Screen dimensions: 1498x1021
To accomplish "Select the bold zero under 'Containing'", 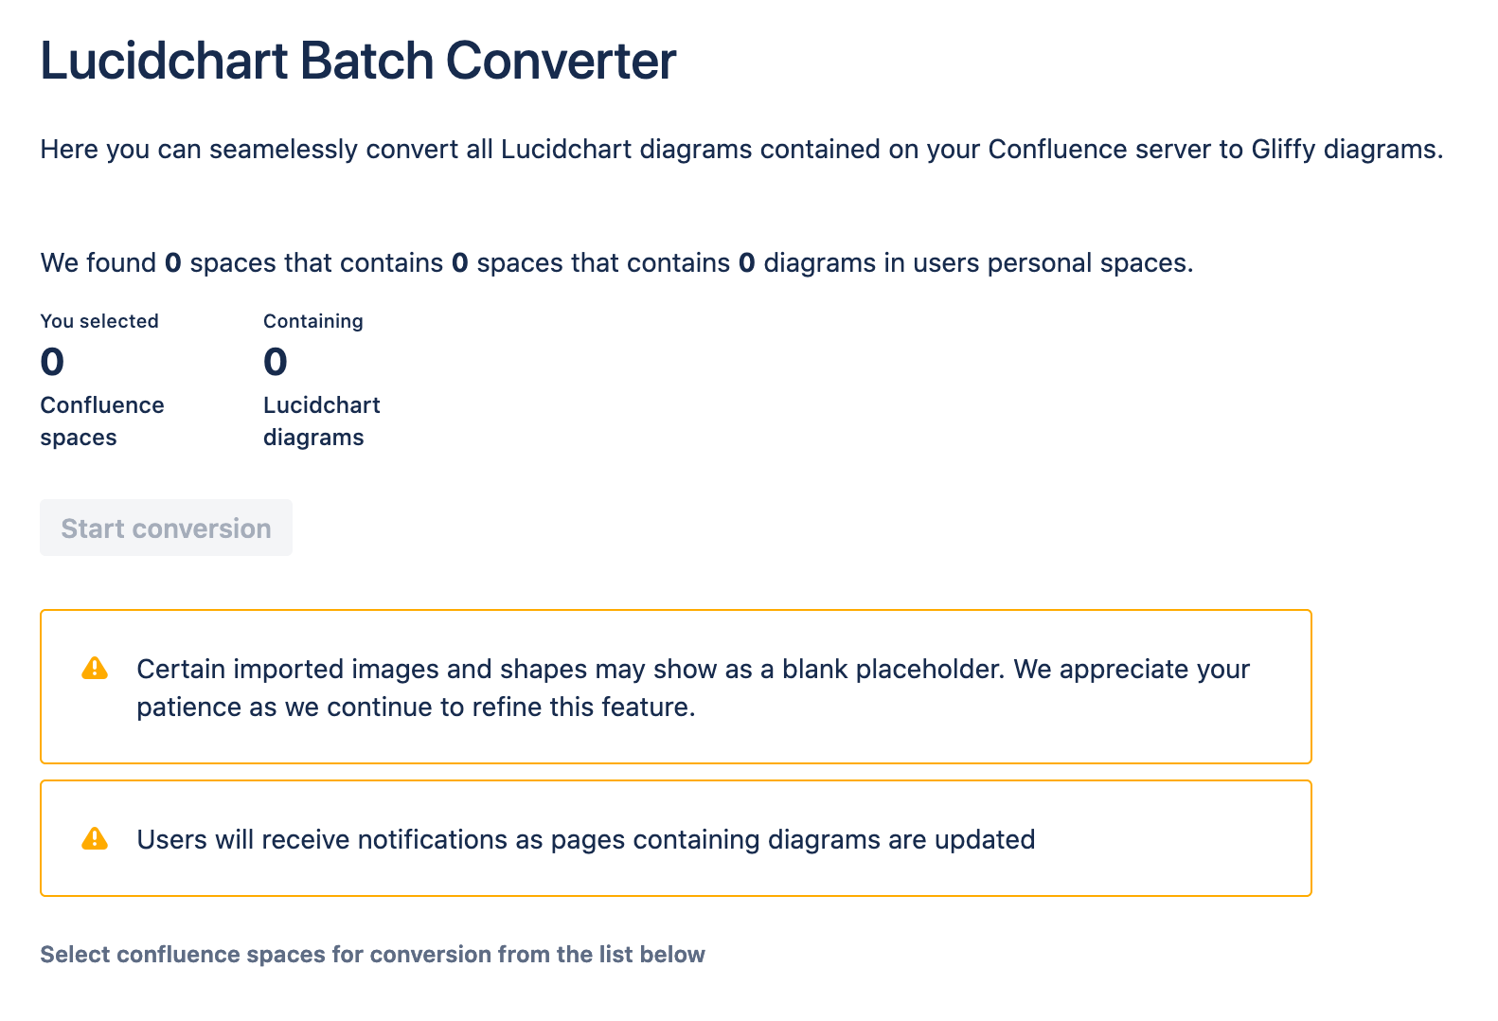I will [x=275, y=362].
